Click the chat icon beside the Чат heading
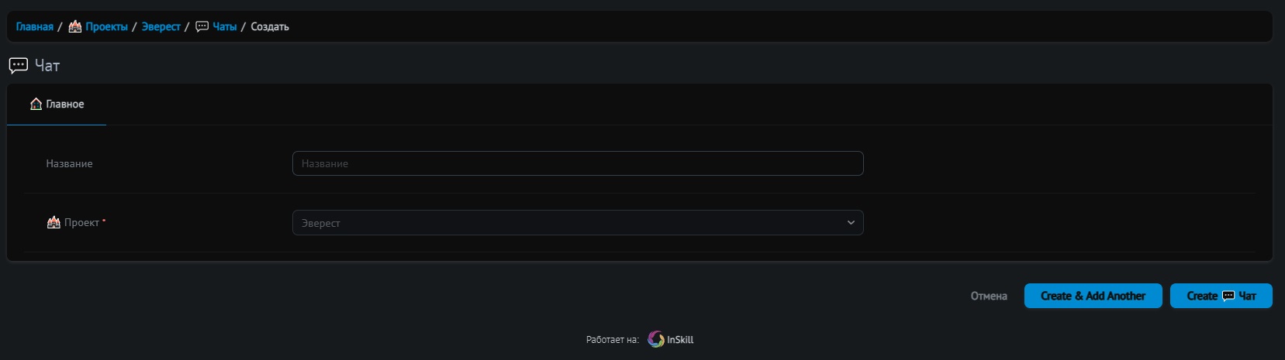The height and width of the screenshot is (360, 1285). (19, 66)
